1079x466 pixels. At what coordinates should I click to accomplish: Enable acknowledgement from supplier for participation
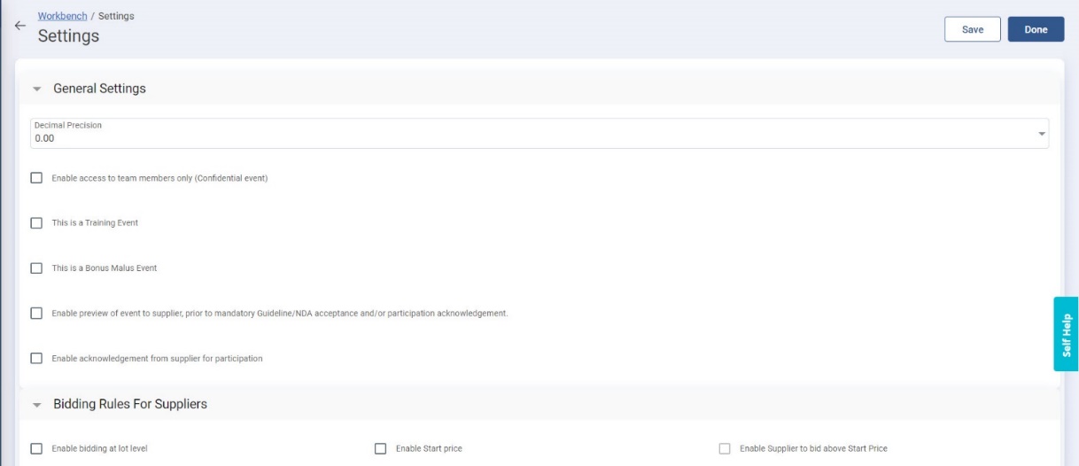(x=36, y=359)
